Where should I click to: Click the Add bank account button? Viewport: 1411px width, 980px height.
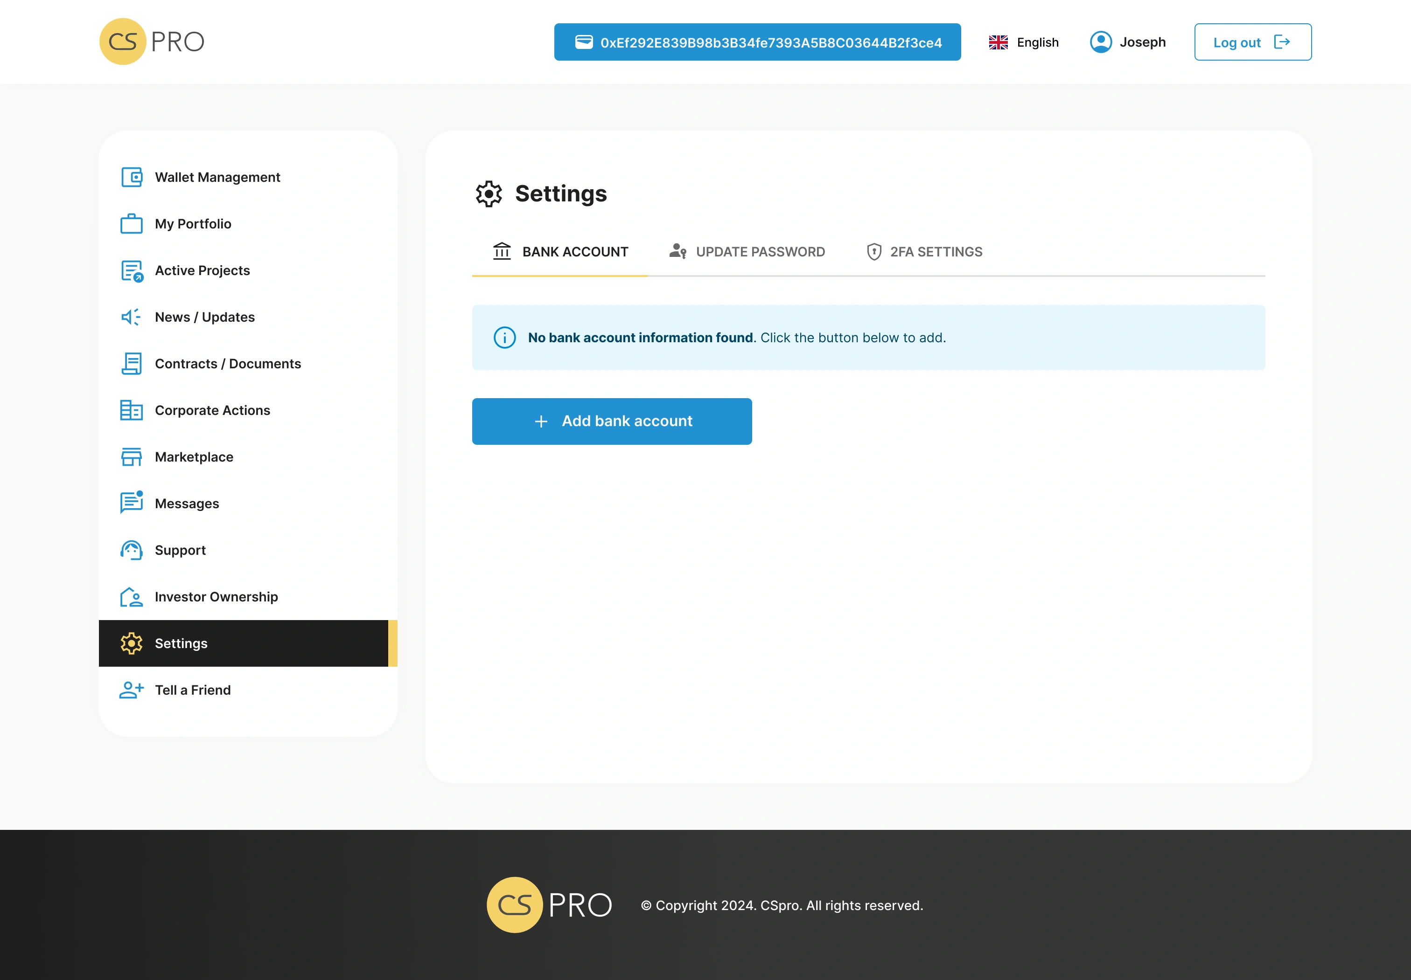tap(611, 421)
